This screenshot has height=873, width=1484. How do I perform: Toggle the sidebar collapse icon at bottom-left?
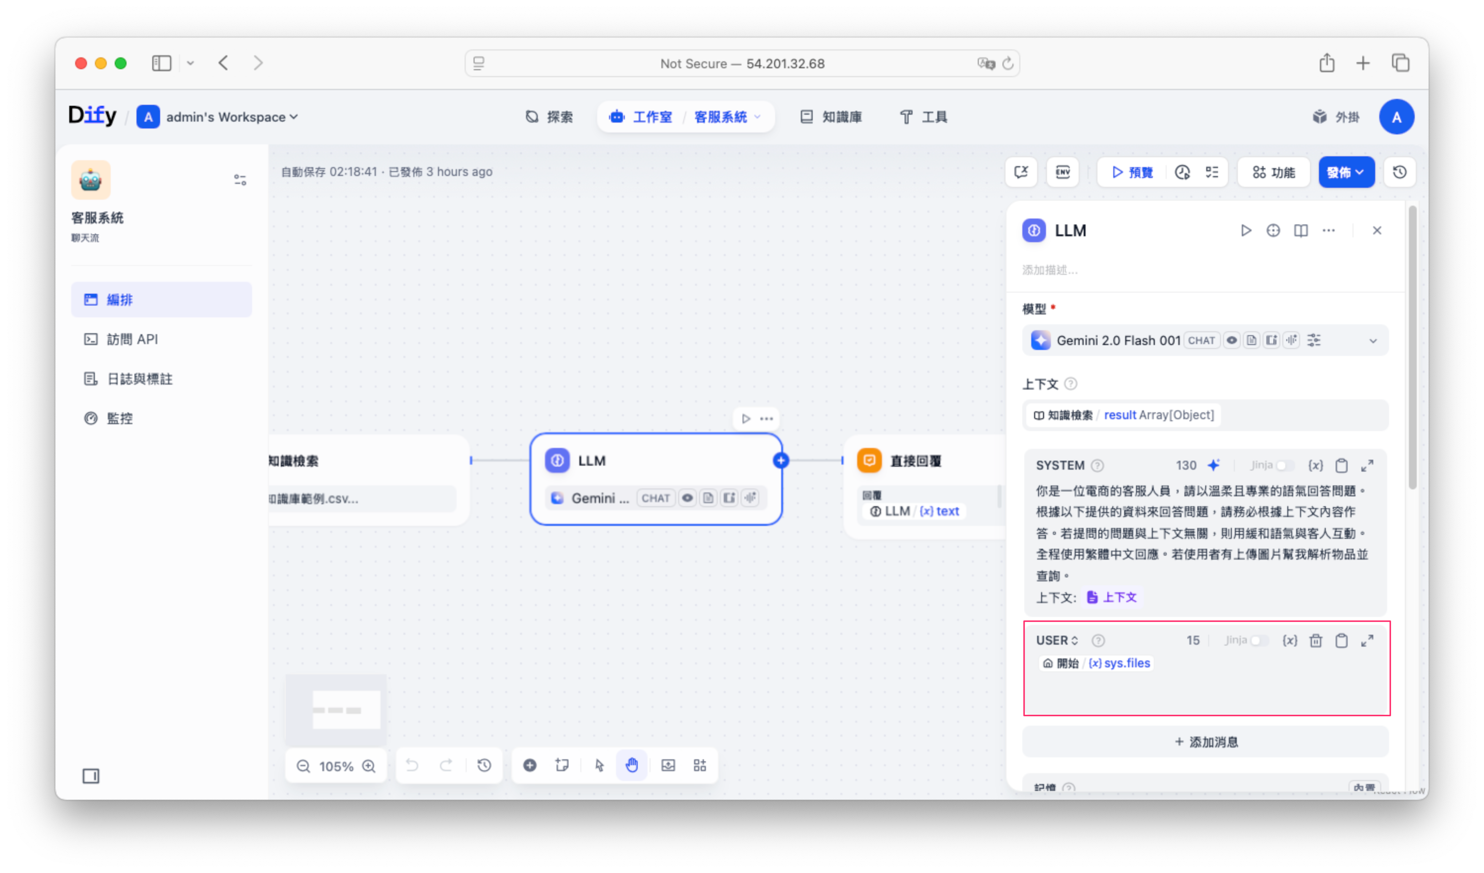tap(90, 776)
